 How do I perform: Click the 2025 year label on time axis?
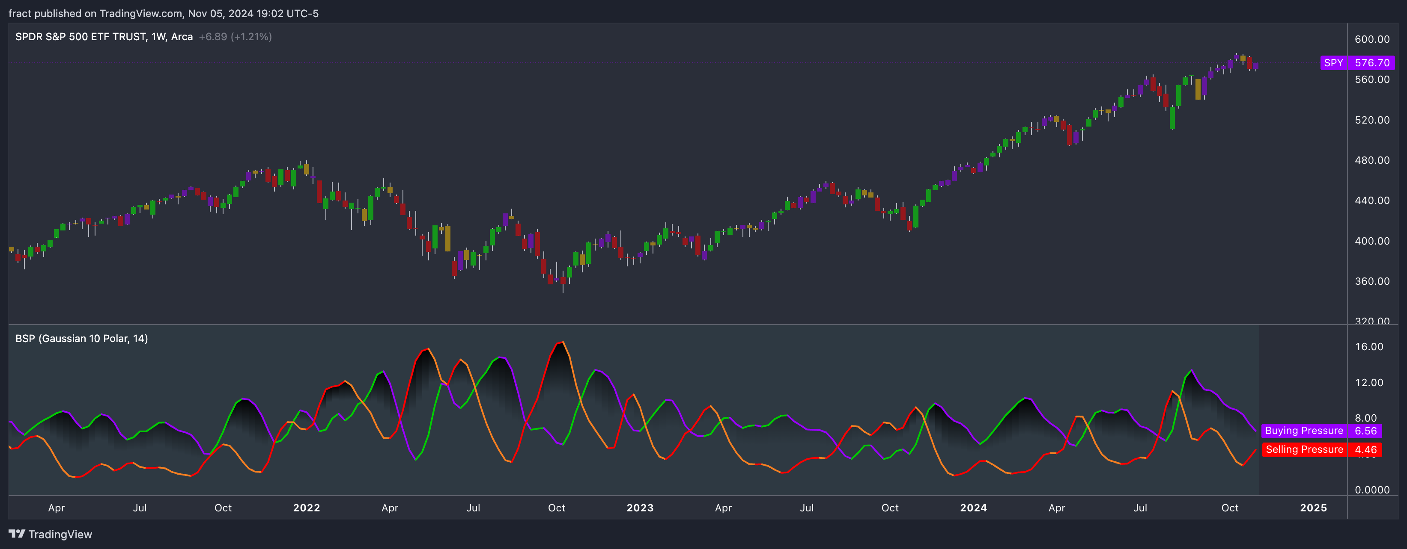point(1313,508)
